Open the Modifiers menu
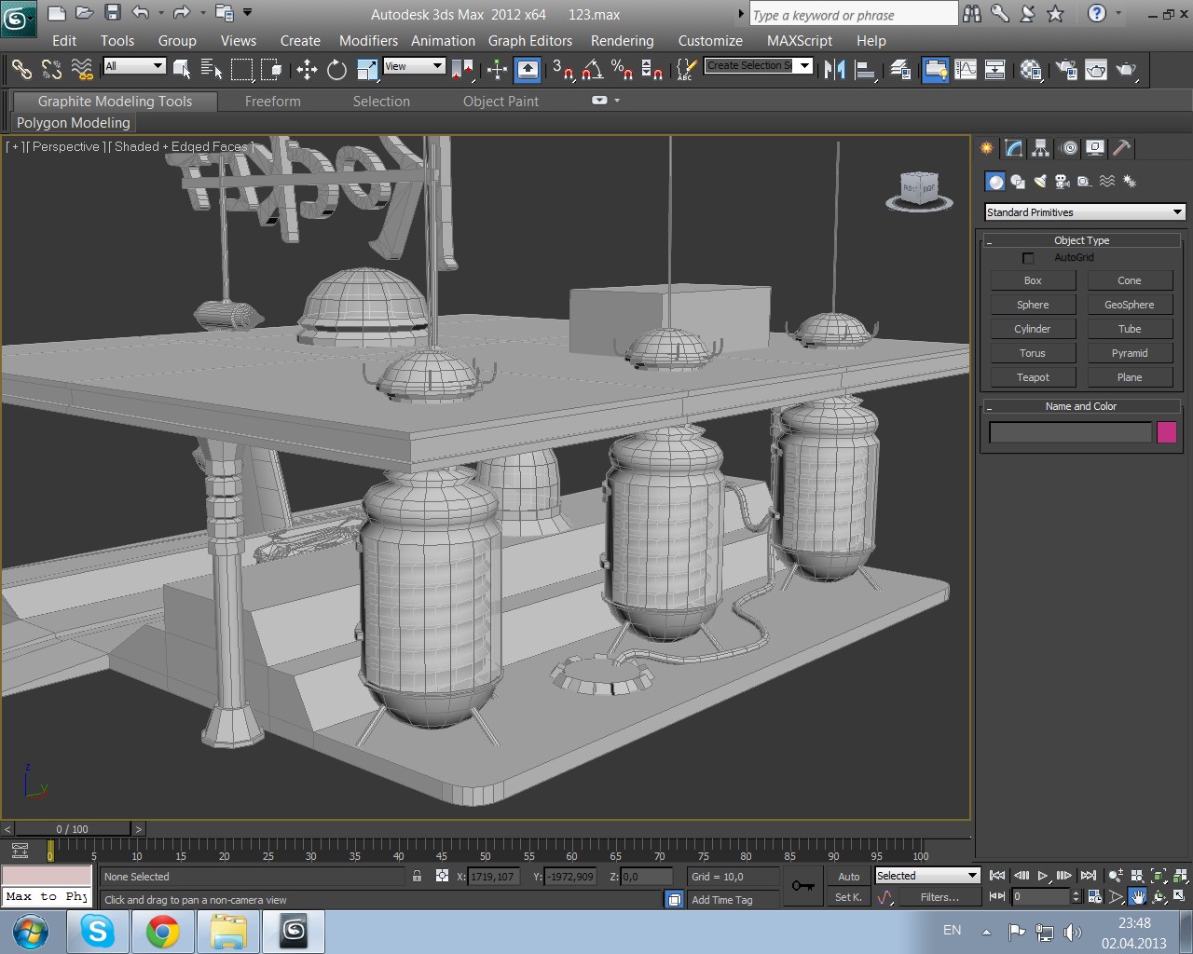Viewport: 1193px width, 954px height. click(x=368, y=41)
